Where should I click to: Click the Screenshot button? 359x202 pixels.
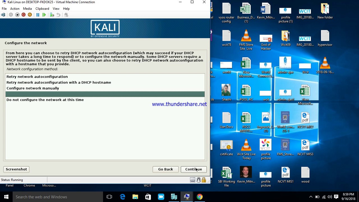coord(16,169)
